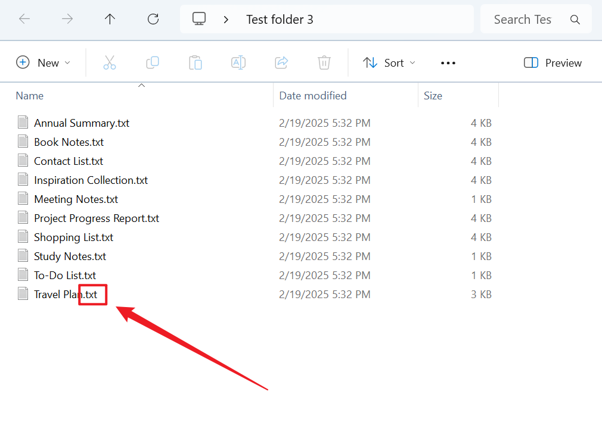Click the Copy icon in toolbar
The height and width of the screenshot is (435, 602).
click(x=153, y=62)
